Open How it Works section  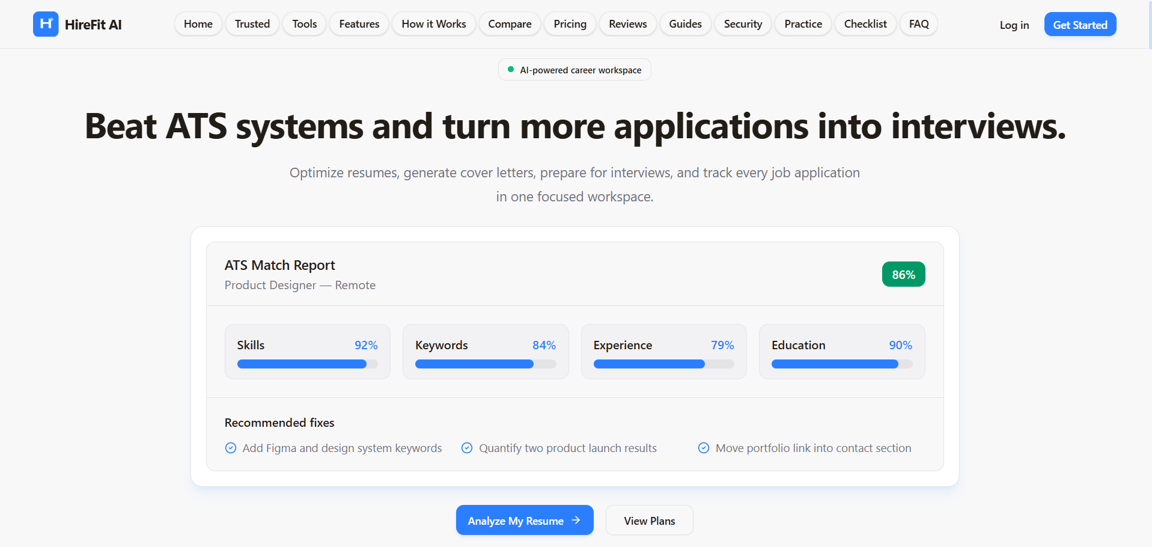[x=434, y=24]
